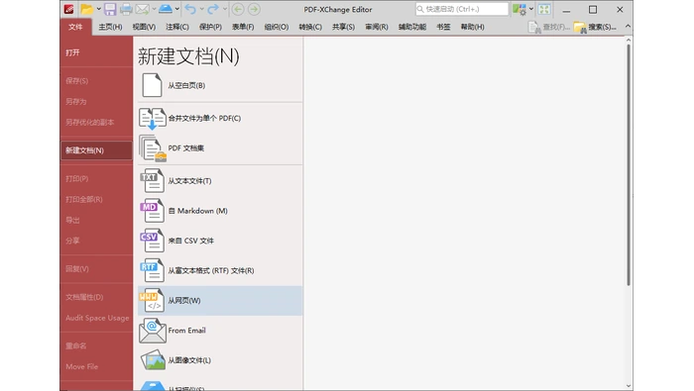694x391 pixels.
Task: Click the undo arrow icon
Action: click(x=190, y=9)
